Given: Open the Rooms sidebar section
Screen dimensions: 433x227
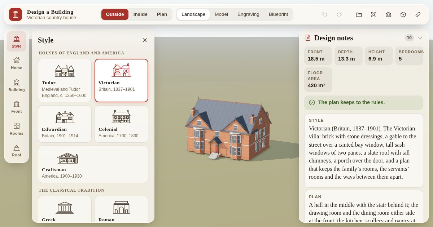Looking at the screenshot, I should coord(17,129).
